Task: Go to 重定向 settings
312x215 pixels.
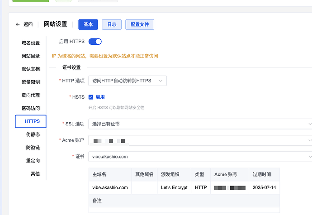Action: 33,161
